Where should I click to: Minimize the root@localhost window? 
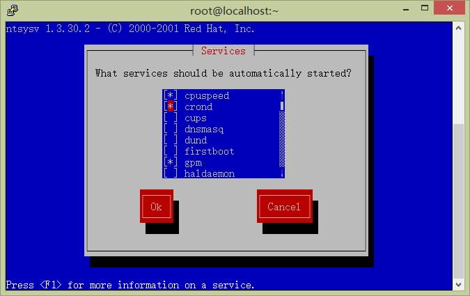click(406, 9)
